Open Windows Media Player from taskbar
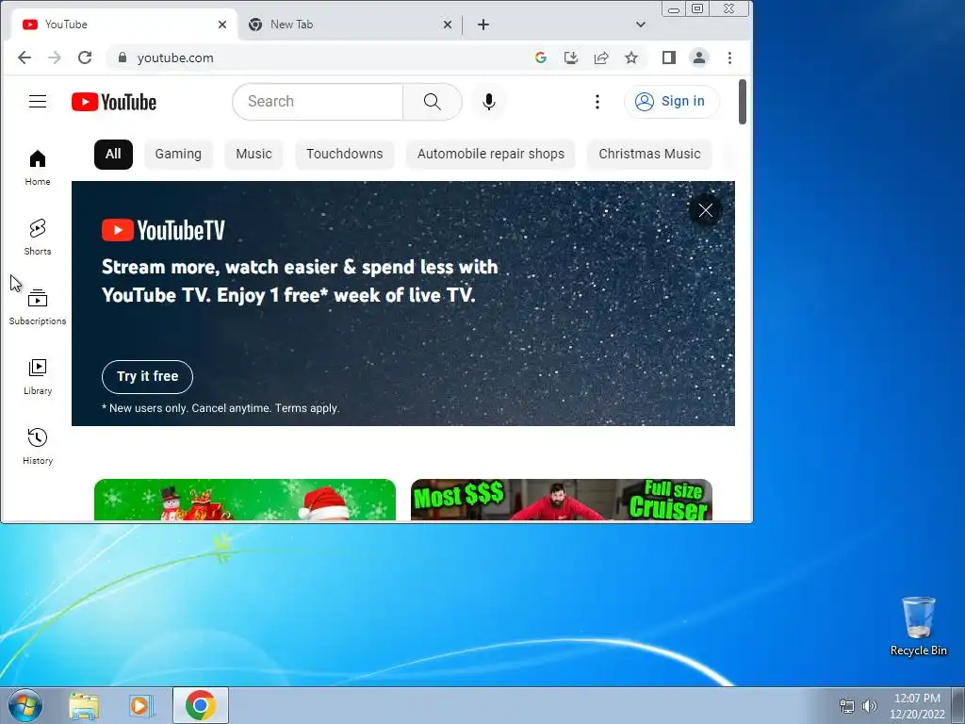Screen dimensions: 965x724 (140, 706)
